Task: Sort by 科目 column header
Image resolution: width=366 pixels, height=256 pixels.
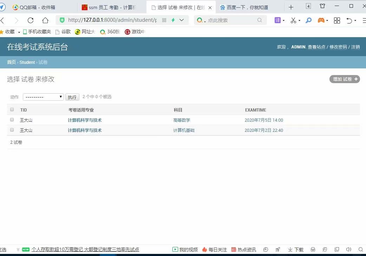Action: 178,110
